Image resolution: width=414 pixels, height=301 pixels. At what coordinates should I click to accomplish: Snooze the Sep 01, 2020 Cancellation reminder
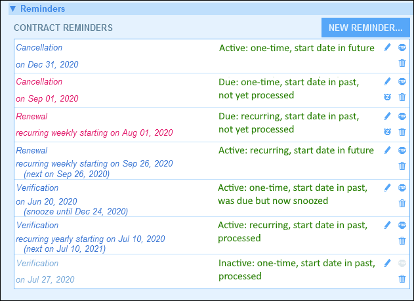[388, 97]
